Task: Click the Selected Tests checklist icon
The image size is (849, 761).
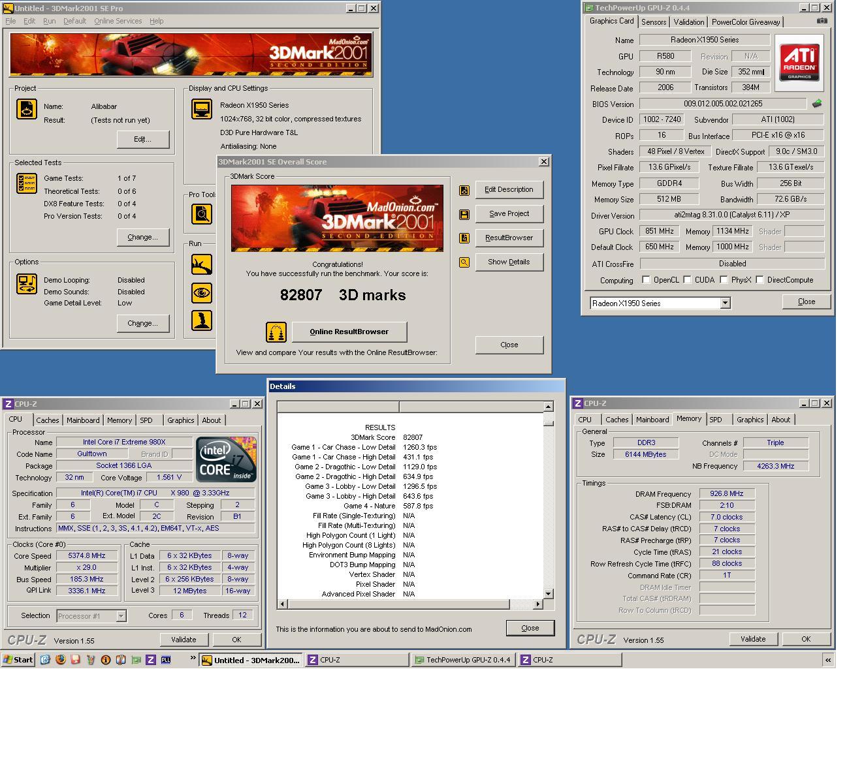Action: tap(27, 183)
